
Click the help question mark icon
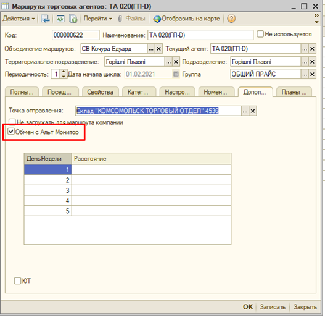tap(231, 19)
